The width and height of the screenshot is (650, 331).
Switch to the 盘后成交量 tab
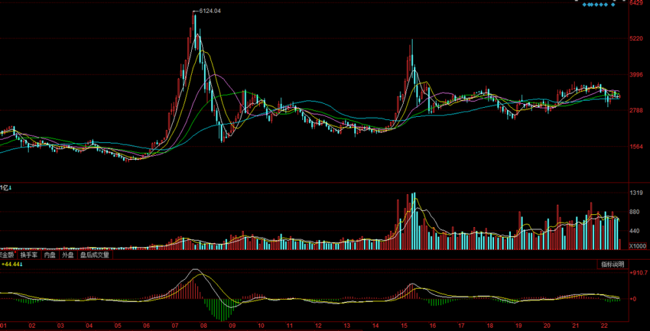pos(94,255)
